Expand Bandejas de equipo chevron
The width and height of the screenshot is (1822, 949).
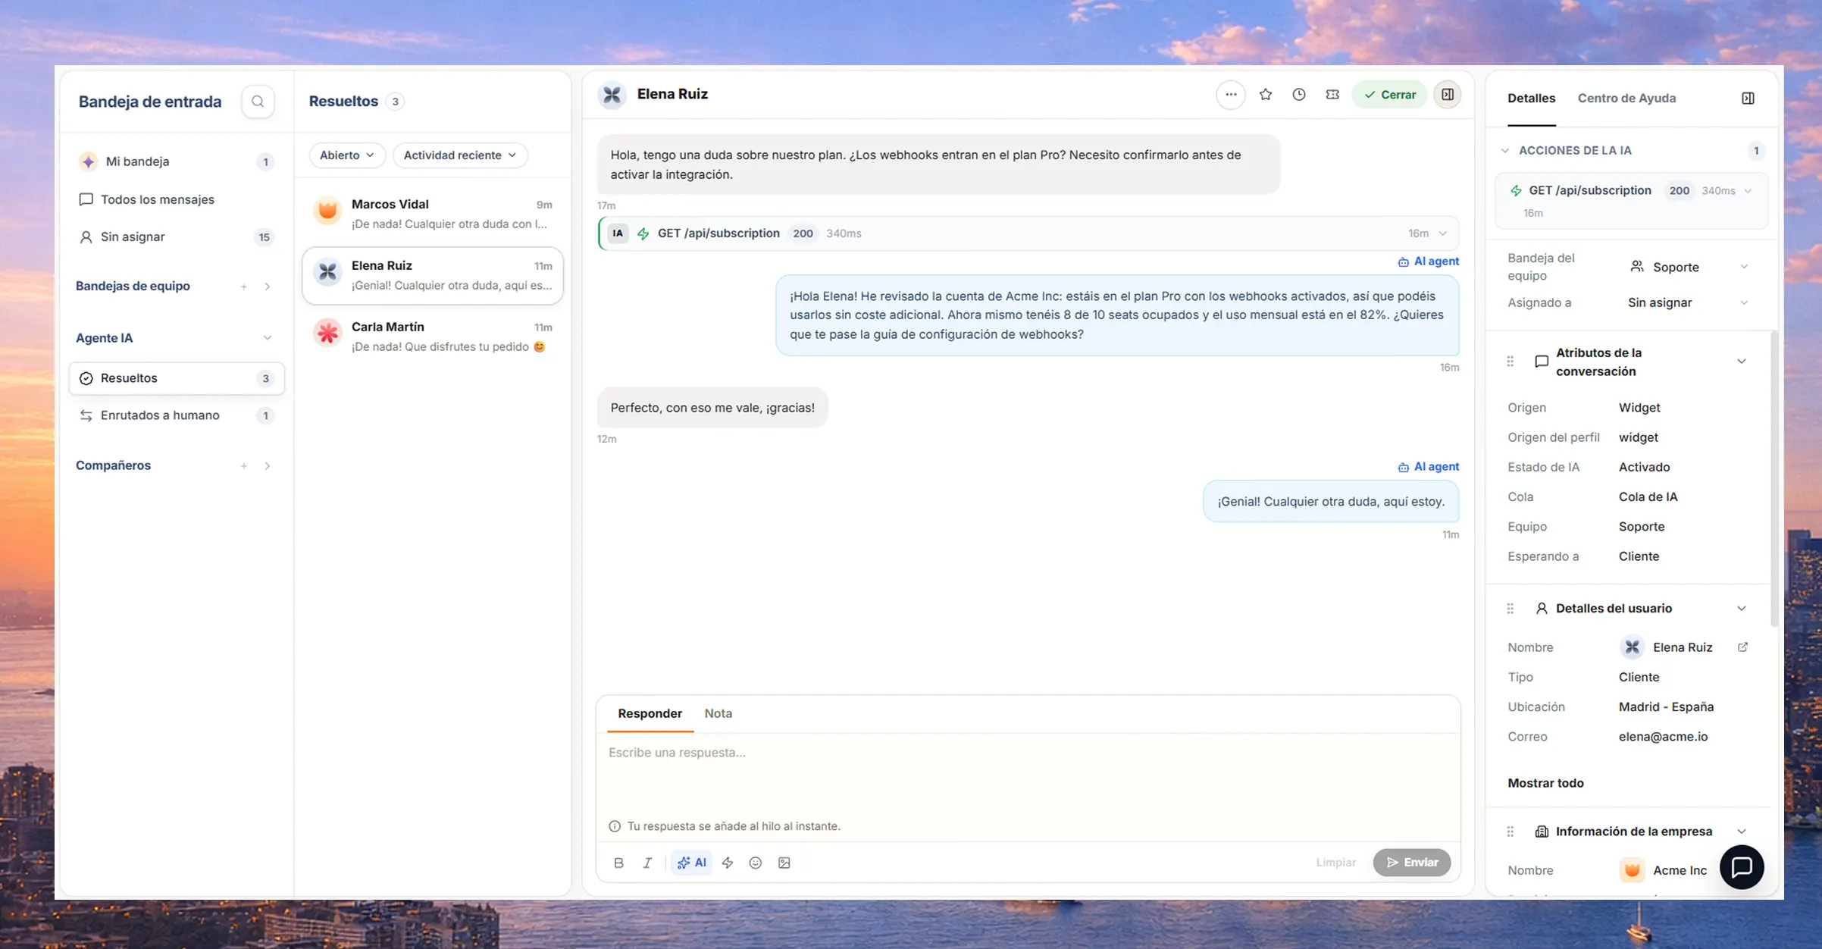coord(268,287)
